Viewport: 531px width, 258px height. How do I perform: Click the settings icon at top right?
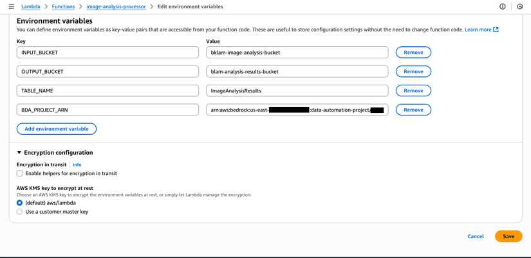(x=520, y=6)
